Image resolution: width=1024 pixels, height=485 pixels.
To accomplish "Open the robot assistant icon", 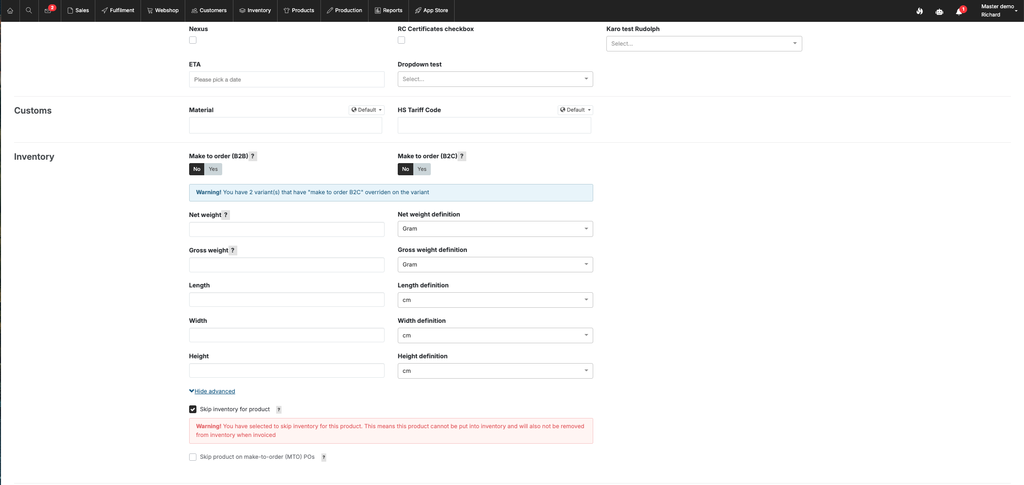I will click(x=939, y=11).
